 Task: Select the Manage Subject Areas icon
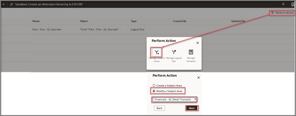point(157,52)
